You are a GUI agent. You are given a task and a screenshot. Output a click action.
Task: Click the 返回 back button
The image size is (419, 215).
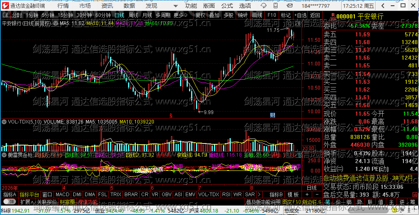pyautogui.click(x=315, y=15)
